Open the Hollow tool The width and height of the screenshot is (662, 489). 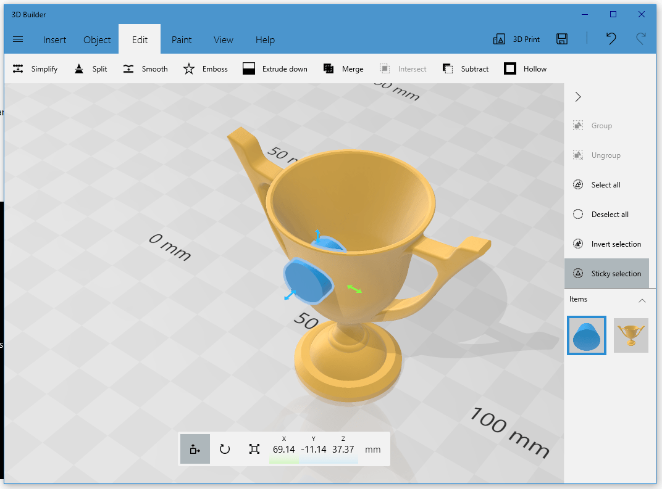coord(524,68)
